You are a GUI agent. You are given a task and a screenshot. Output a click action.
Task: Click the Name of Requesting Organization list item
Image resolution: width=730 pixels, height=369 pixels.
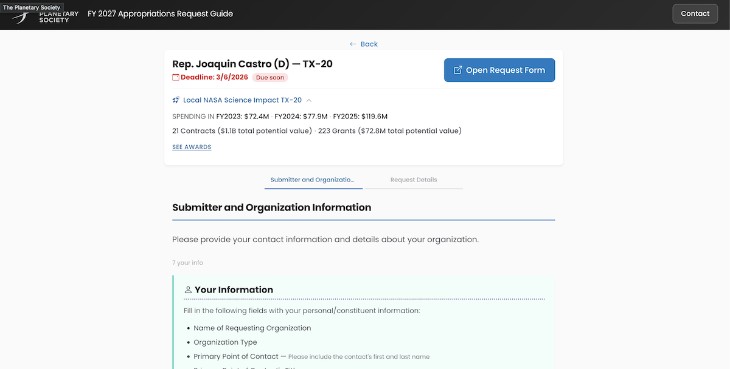point(252,328)
